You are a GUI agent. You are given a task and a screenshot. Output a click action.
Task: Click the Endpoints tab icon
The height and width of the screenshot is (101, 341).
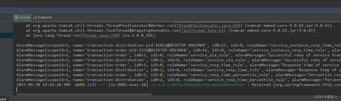coord(35,17)
